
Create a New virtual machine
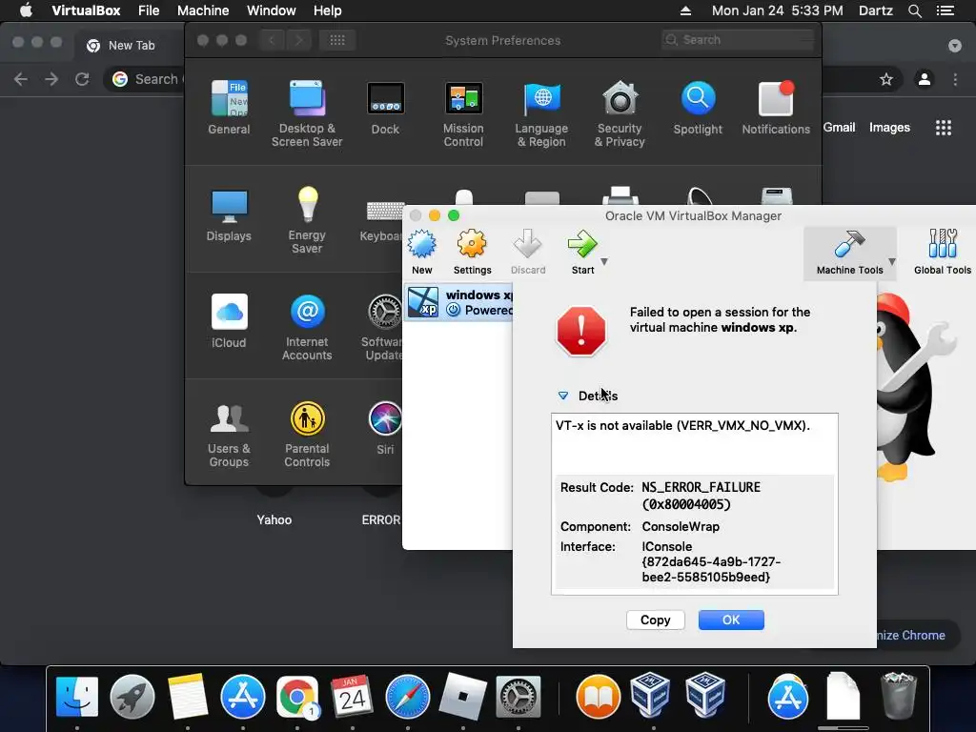(x=422, y=252)
